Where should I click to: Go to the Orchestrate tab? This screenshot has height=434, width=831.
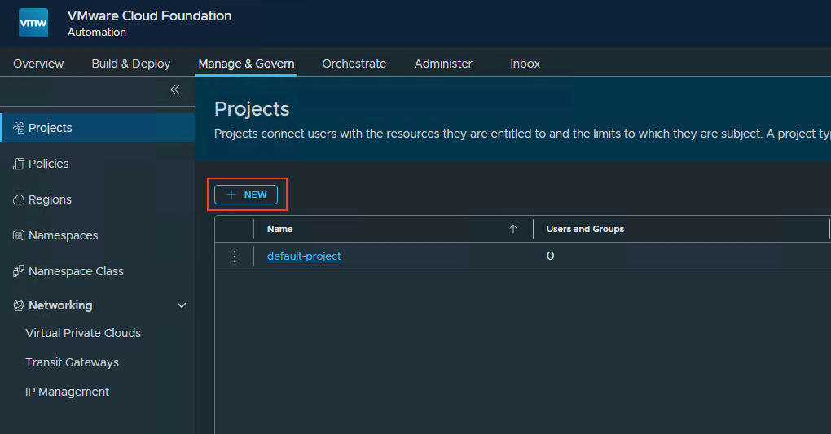tap(354, 64)
